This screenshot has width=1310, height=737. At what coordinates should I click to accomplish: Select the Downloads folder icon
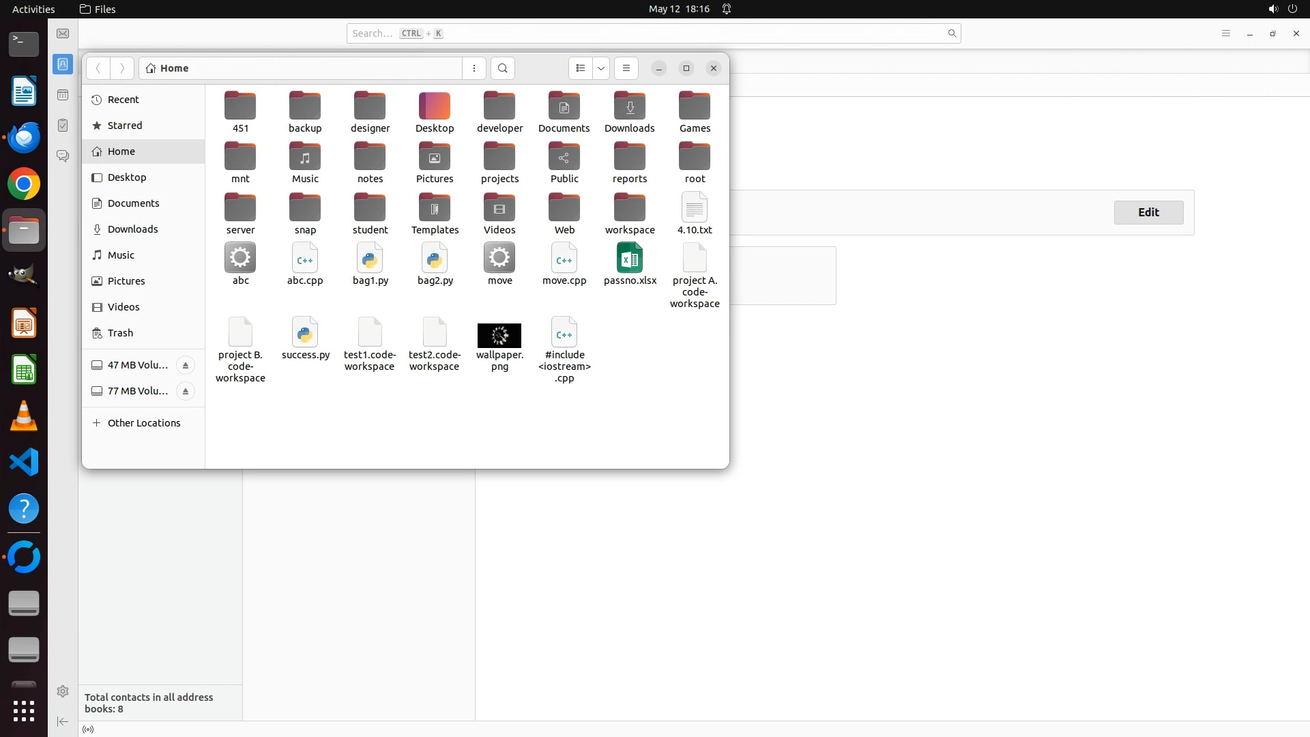[629, 107]
